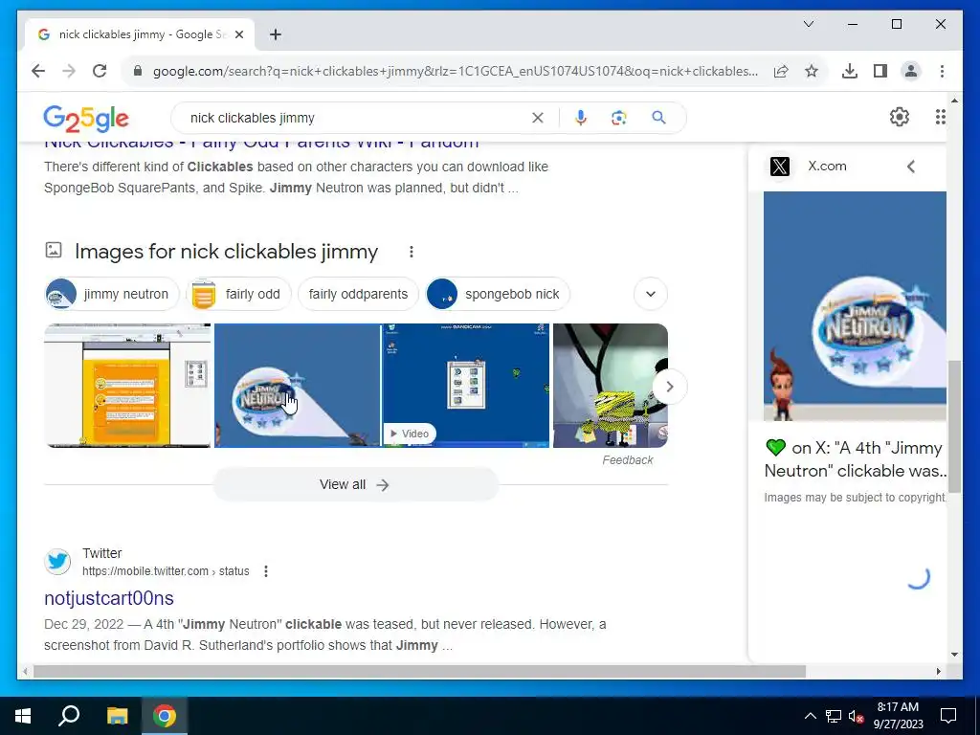This screenshot has width=980, height=735.
Task: Click the X.com logo in preview panel
Action: click(x=779, y=167)
